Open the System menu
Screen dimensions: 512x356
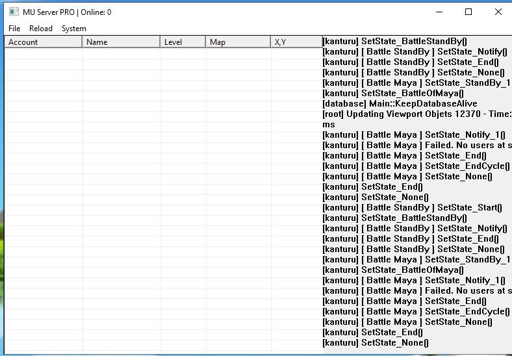tap(74, 29)
